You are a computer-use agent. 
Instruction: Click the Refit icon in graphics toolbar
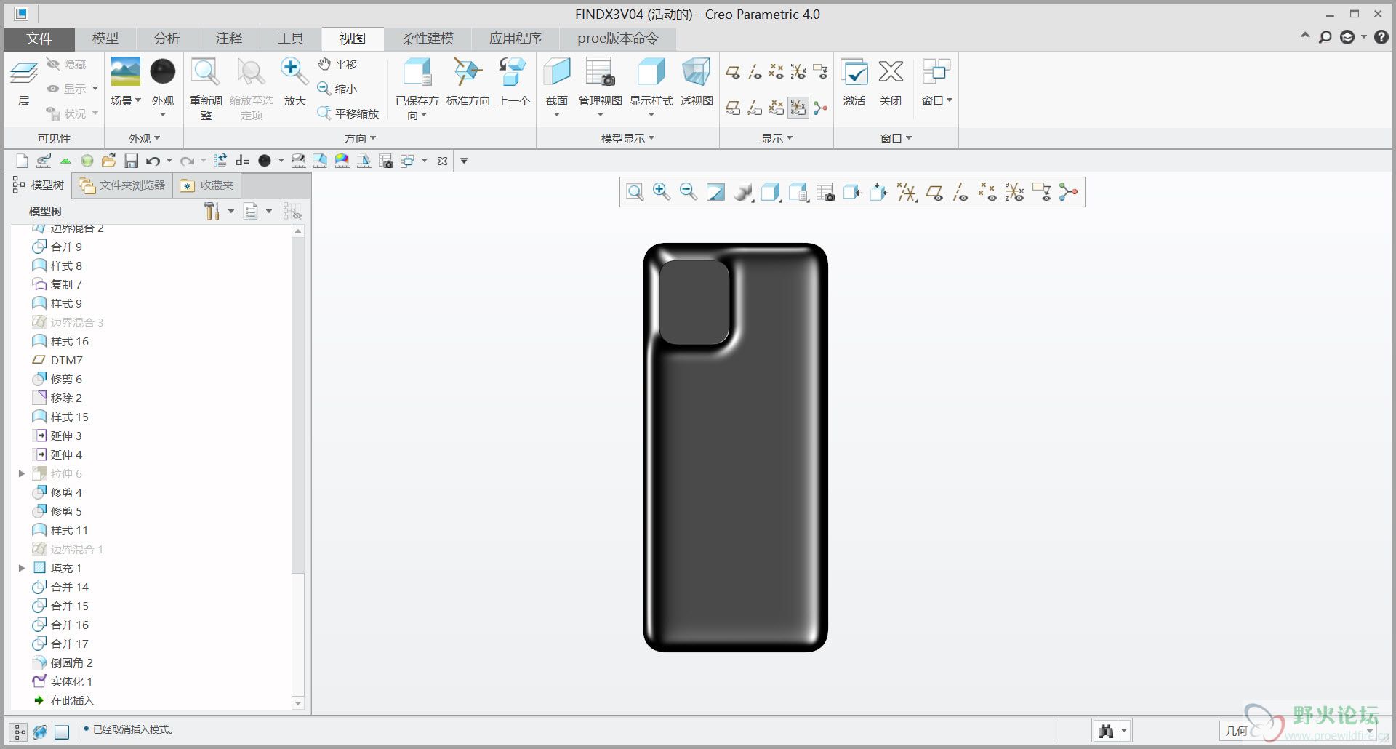coord(635,192)
